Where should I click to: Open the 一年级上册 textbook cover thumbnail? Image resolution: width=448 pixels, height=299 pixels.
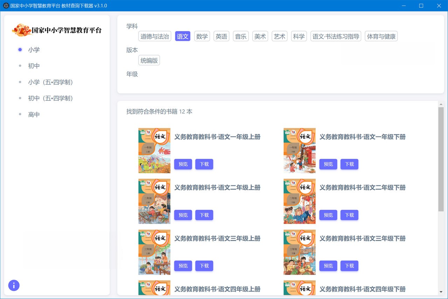pos(154,151)
